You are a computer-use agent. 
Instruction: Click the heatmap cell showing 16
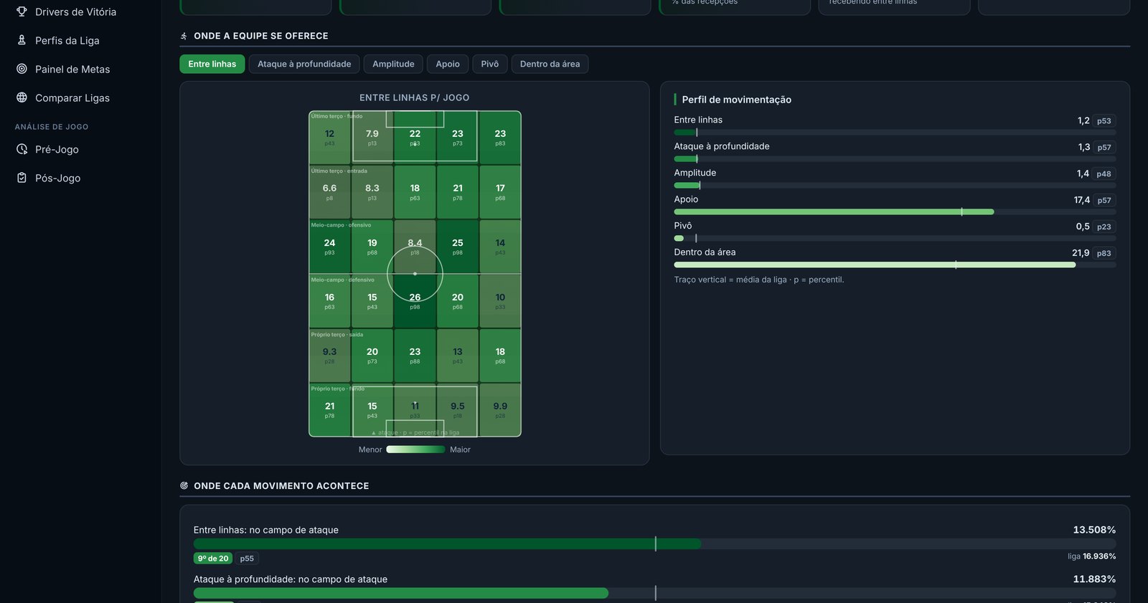click(x=330, y=301)
